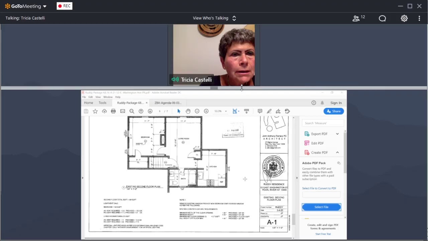Select the arrow selection tool

click(179, 111)
